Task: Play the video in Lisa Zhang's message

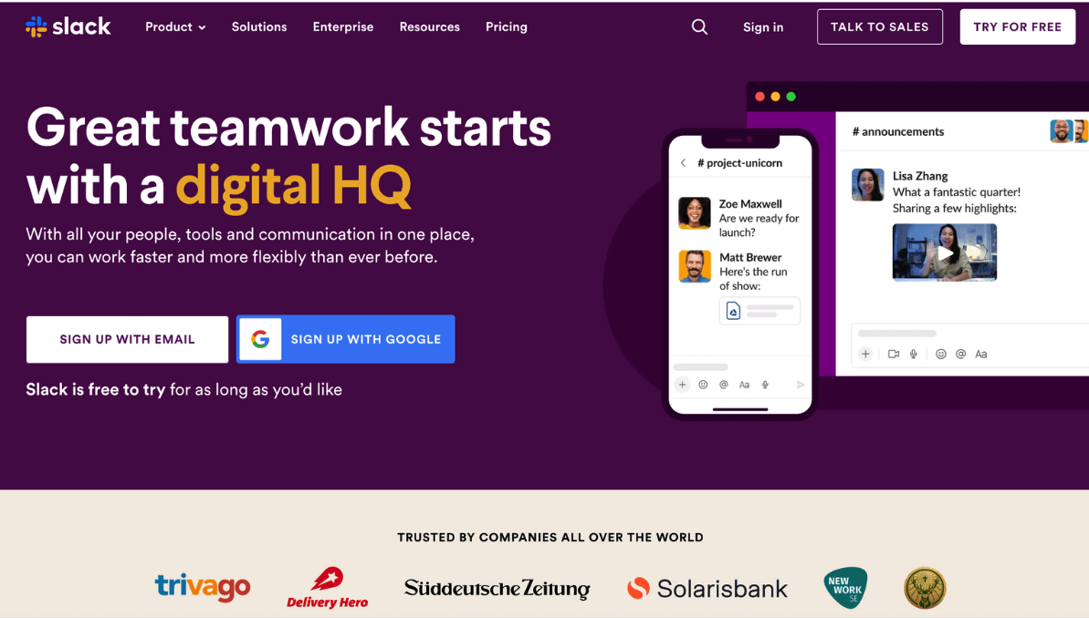Action: tap(945, 252)
